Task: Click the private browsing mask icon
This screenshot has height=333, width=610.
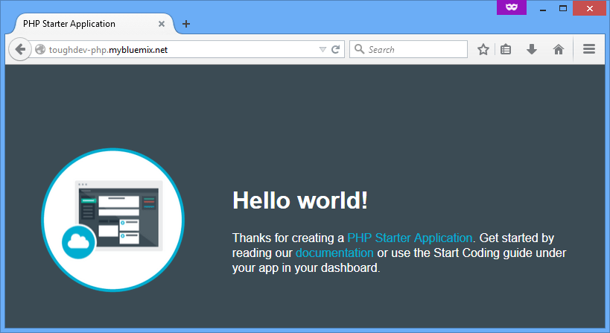Action: (512, 7)
